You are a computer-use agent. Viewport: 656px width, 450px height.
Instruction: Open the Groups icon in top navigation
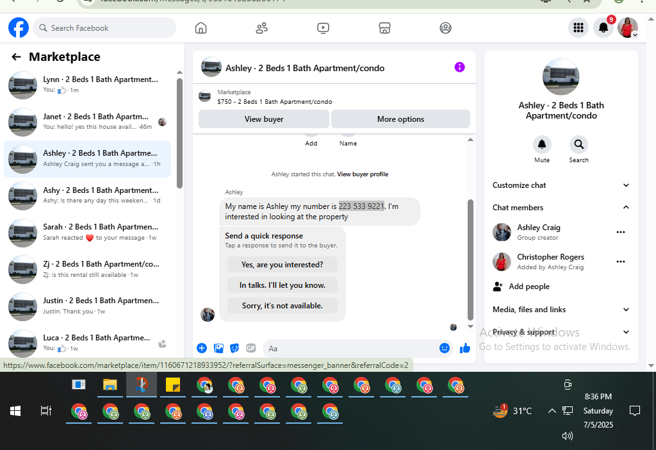446,28
